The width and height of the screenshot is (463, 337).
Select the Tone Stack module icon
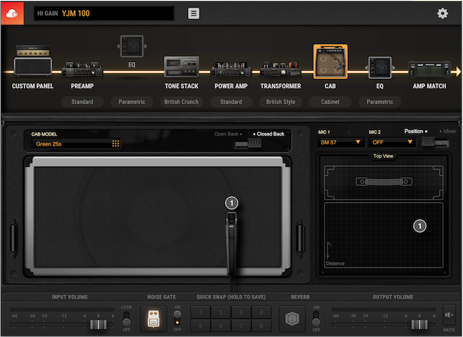[x=181, y=67]
